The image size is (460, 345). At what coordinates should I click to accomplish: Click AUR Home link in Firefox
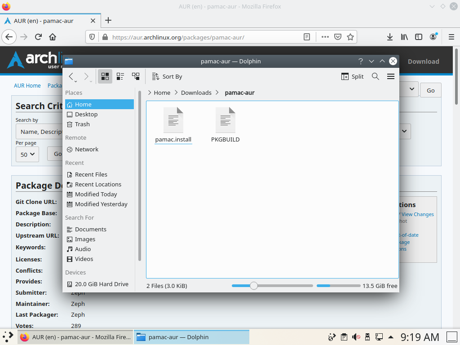click(27, 86)
